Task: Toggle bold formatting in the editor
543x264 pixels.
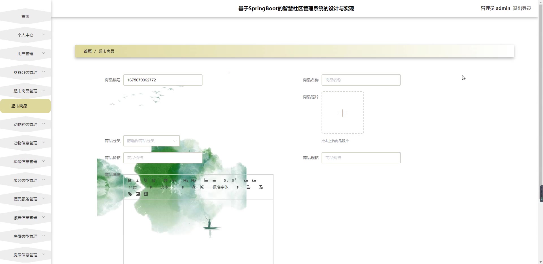Action: coord(130,180)
